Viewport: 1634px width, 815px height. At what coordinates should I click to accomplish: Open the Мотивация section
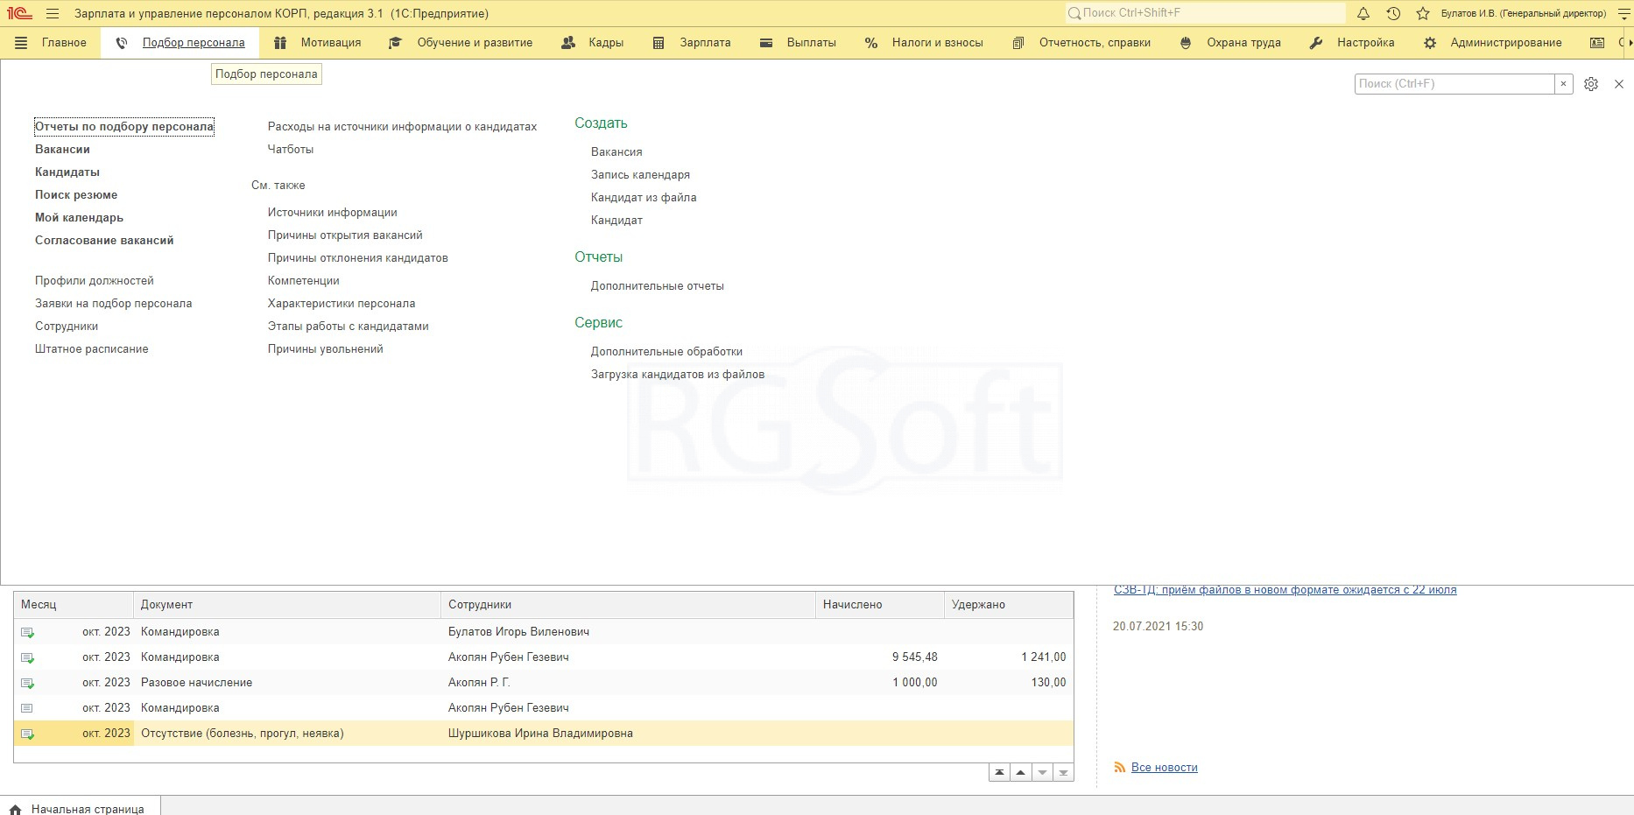330,43
